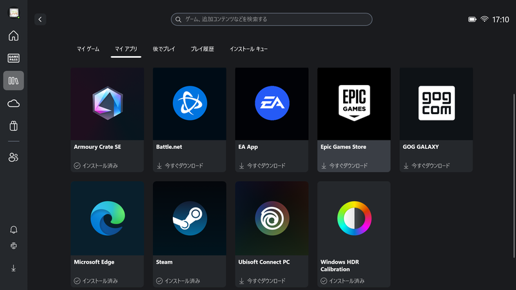Click the GOG GALAXY title text
516x290 pixels.
pyautogui.click(x=421, y=147)
